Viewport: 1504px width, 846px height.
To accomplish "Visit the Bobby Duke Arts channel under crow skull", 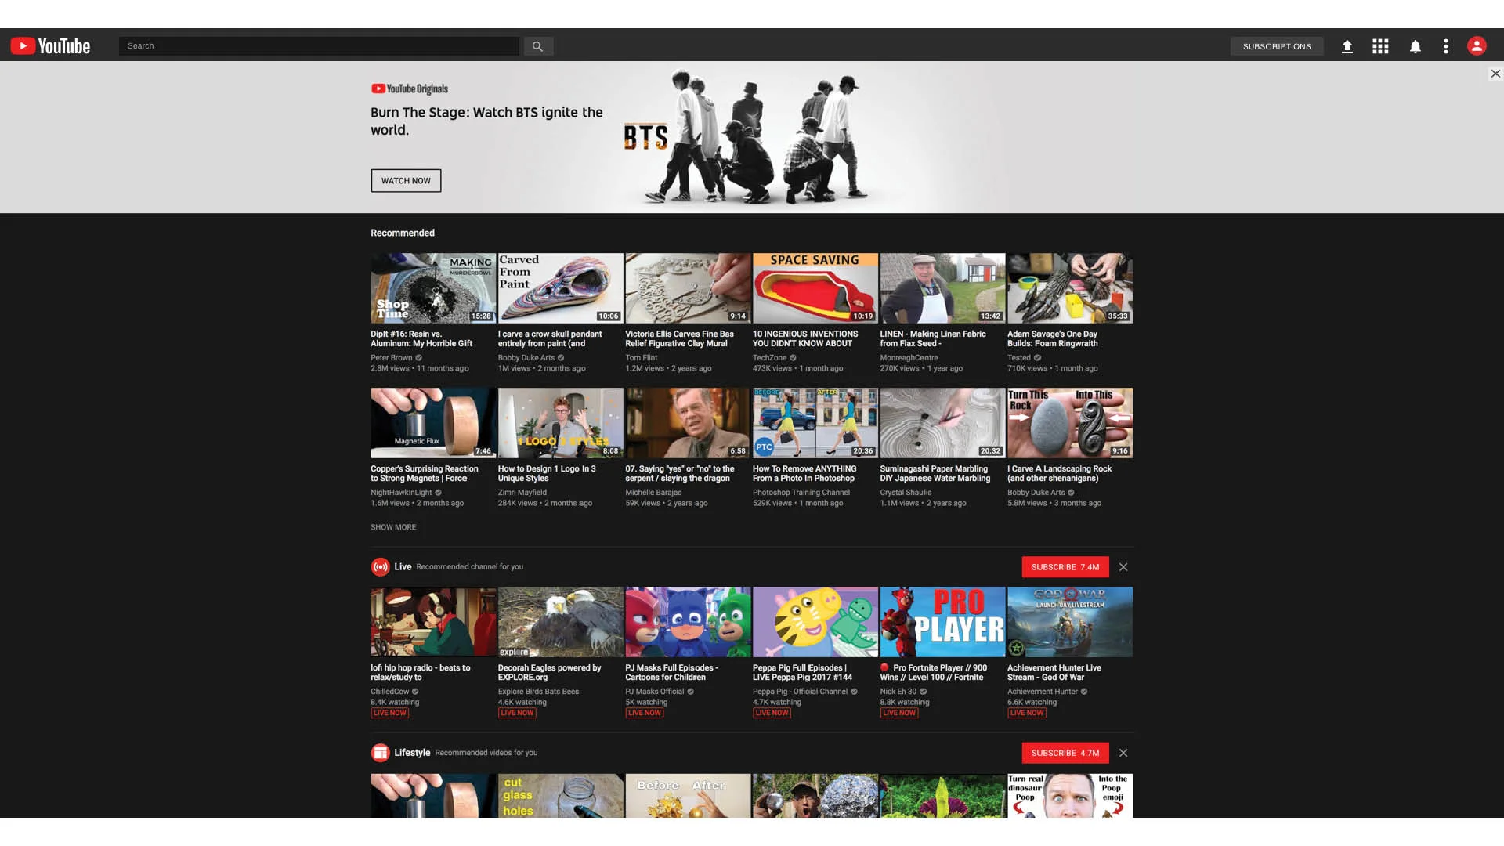I will (x=526, y=358).
